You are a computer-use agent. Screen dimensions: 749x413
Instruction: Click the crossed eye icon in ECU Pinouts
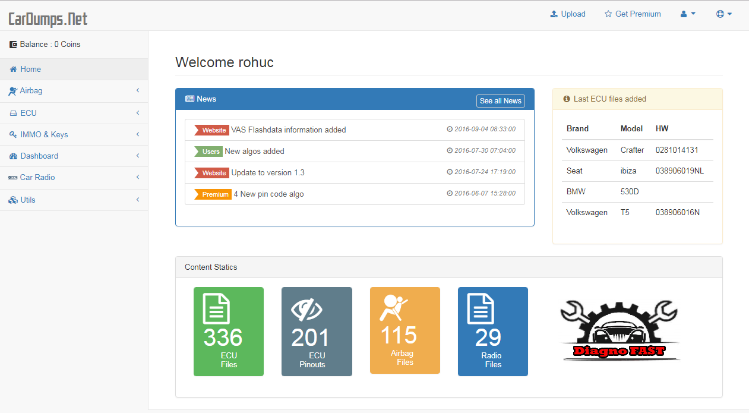click(307, 309)
